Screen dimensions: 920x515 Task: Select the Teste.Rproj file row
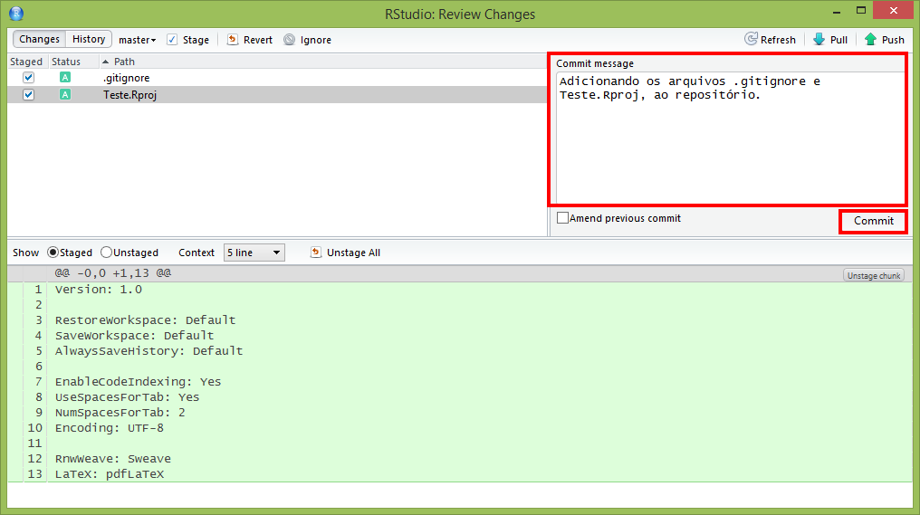click(277, 94)
